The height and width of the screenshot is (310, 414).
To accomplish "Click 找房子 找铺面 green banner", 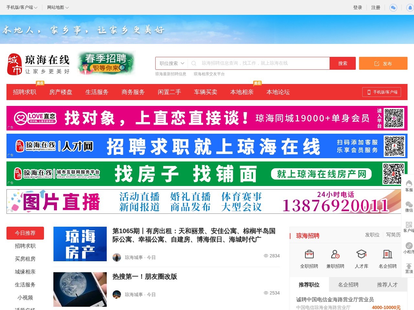I will (207, 174).
